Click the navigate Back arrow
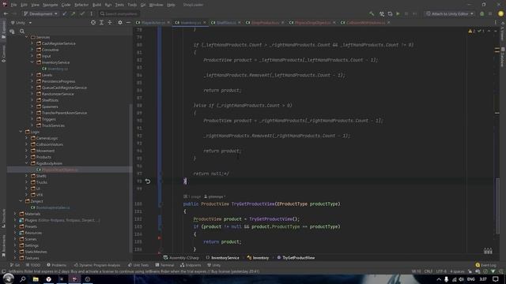 coord(6,14)
